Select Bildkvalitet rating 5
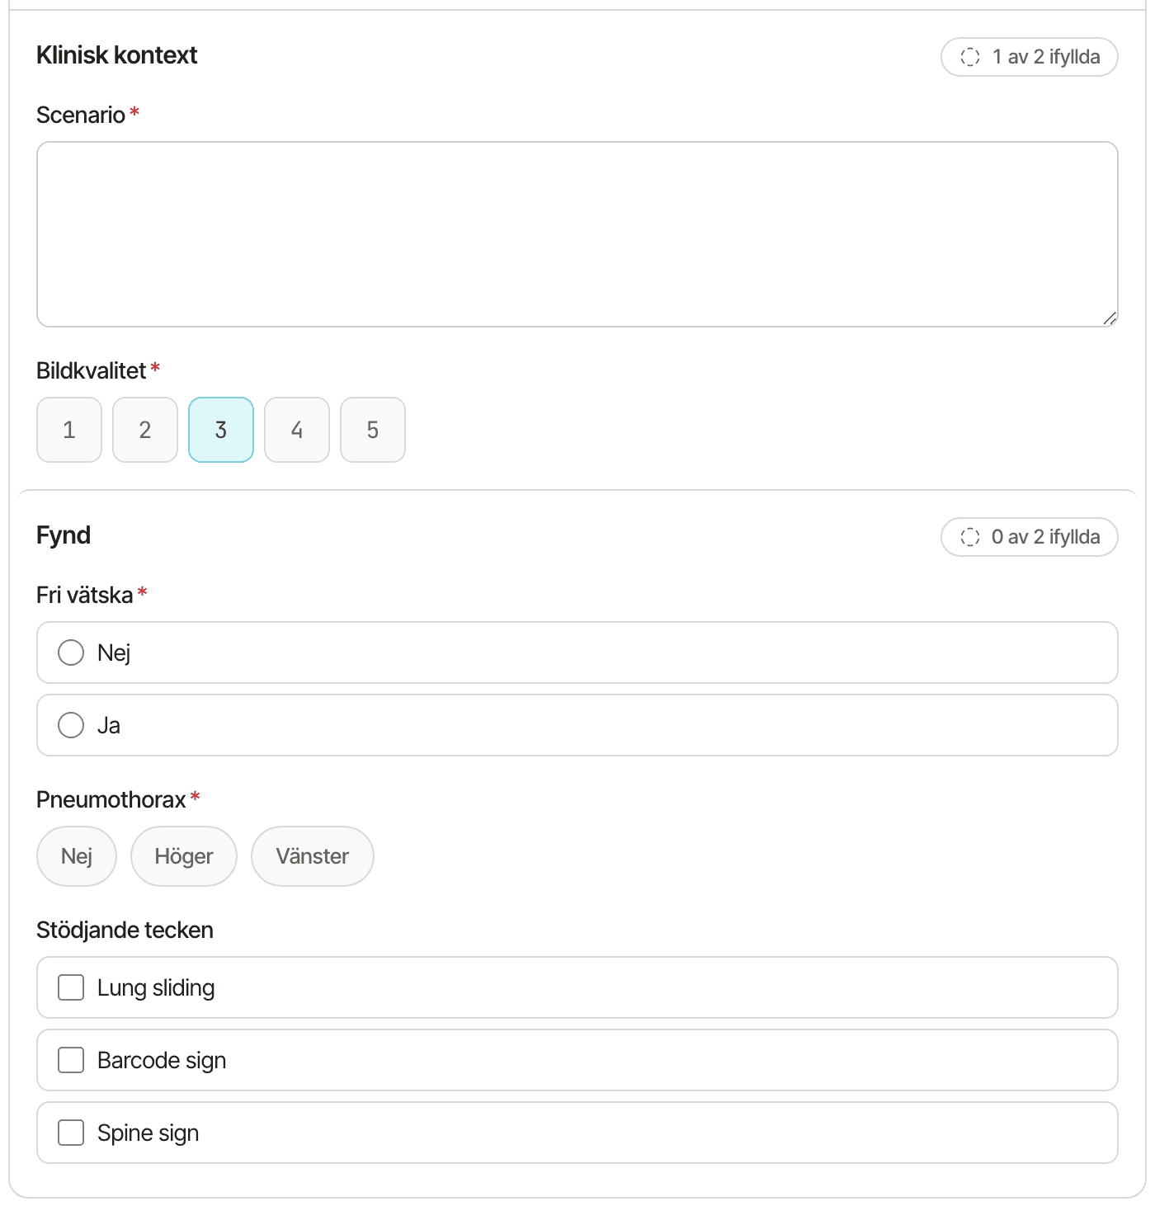 (373, 430)
